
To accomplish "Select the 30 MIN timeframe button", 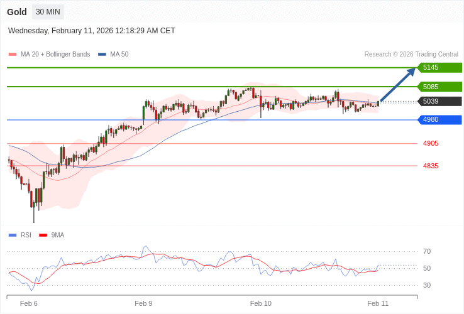I will coord(48,12).
